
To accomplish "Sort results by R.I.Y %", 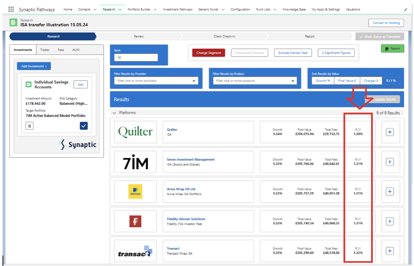I will (x=391, y=81).
